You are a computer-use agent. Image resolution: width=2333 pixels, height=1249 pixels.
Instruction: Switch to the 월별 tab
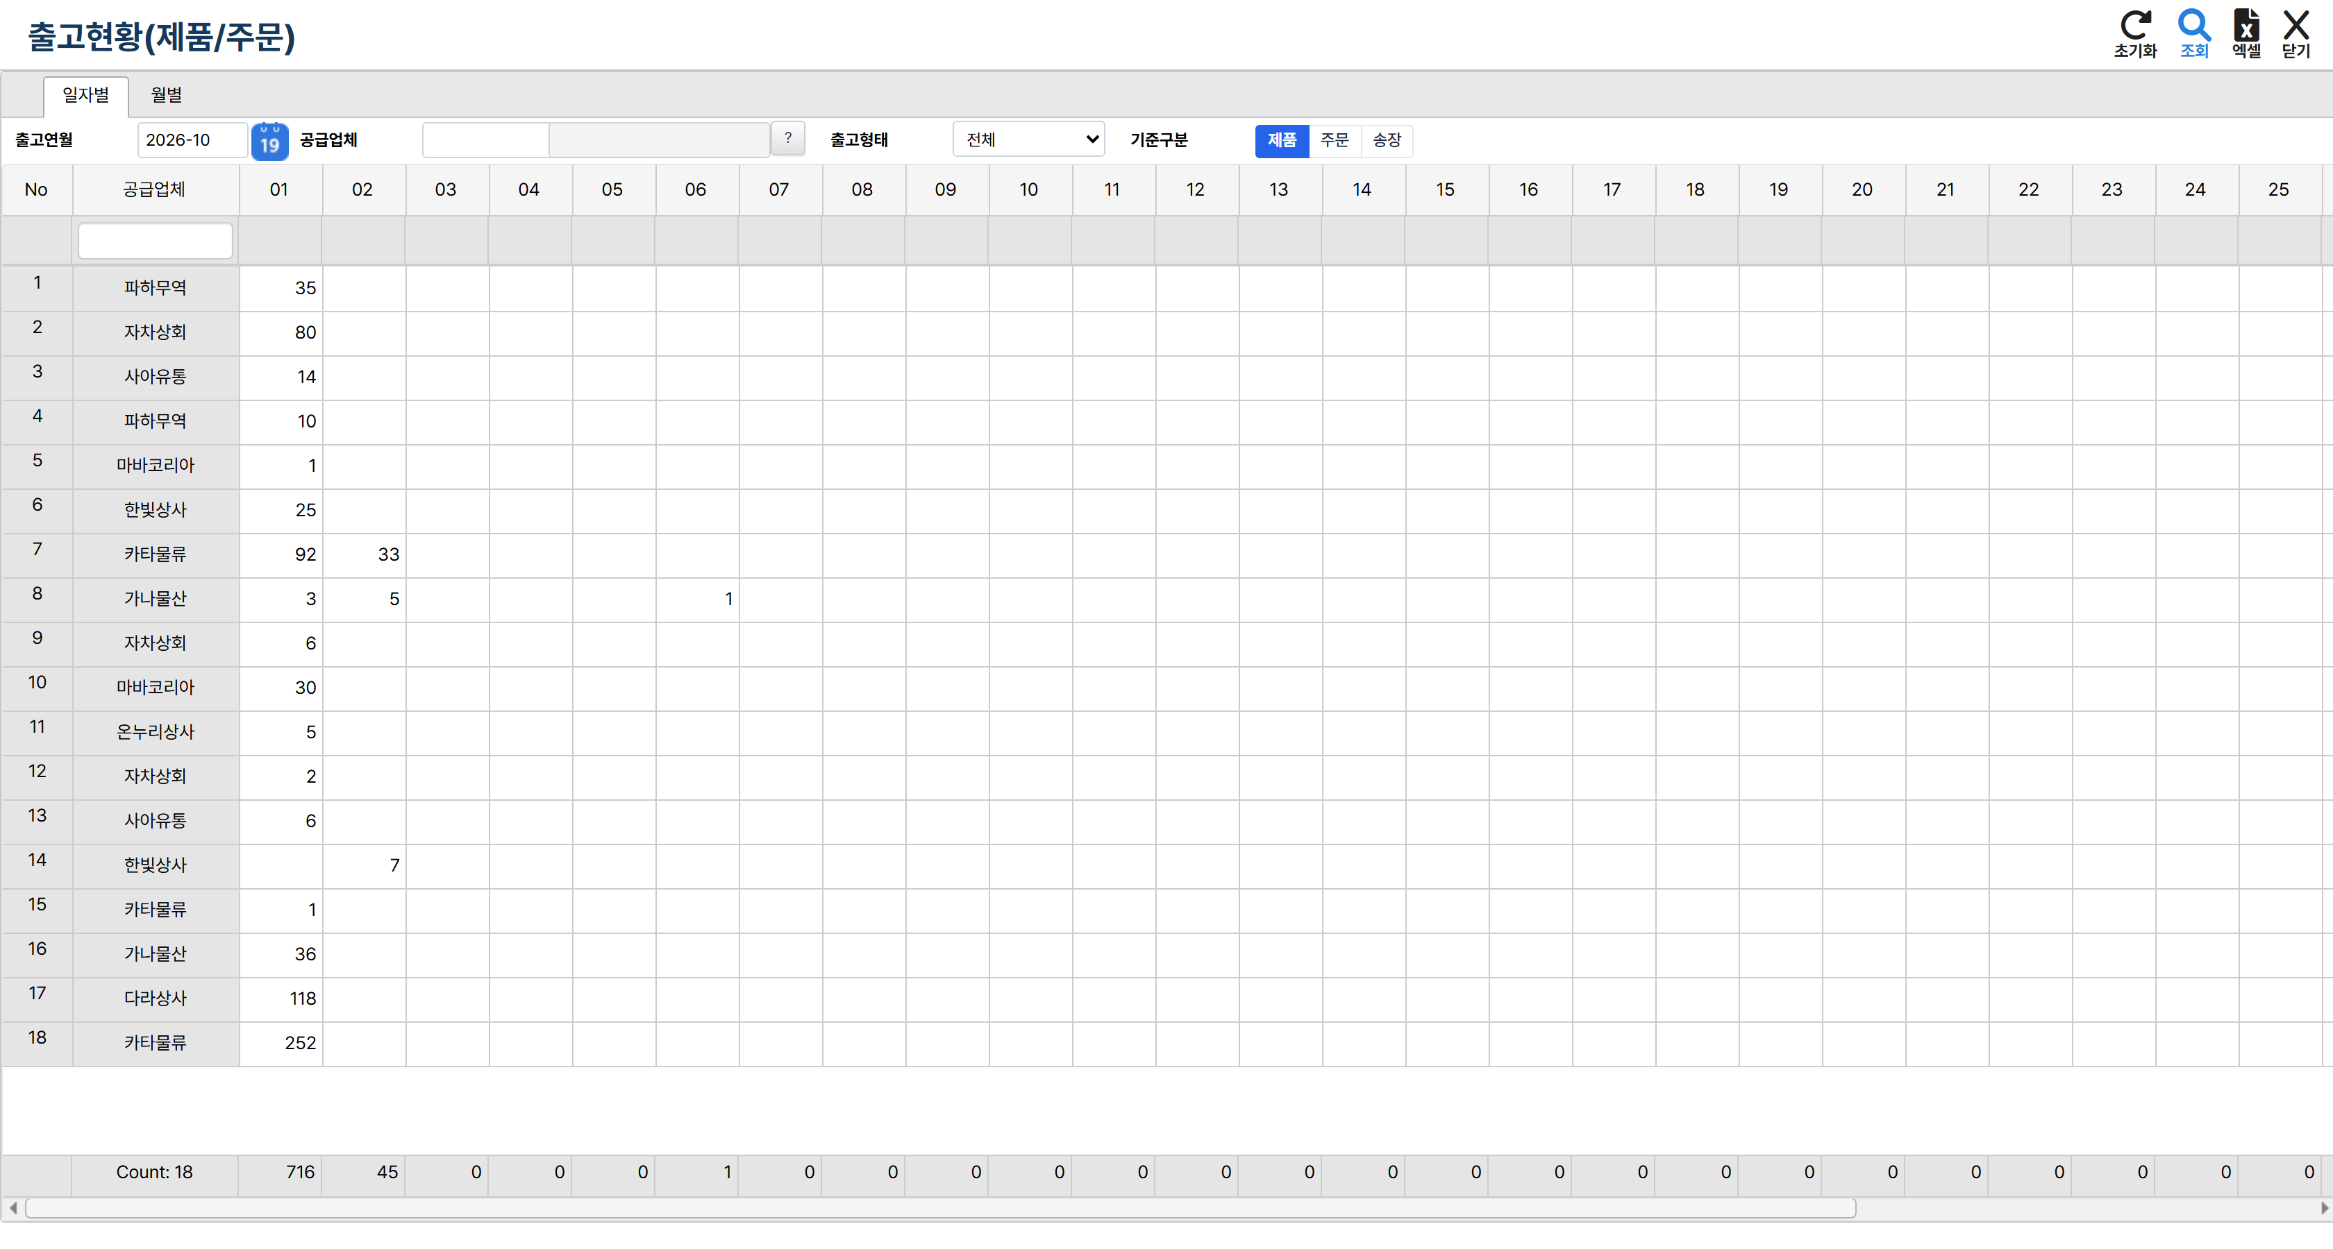(x=167, y=95)
